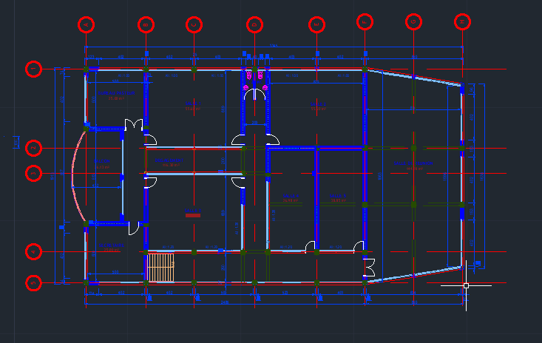Select grid axis bubble B
Viewport: 542px width, 343px height.
(146, 24)
